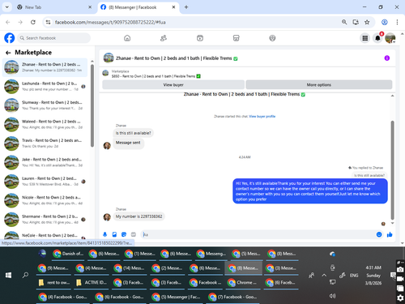This screenshot has width=405, height=304.
Task: Choose a sticker icon in composer
Action: (124, 234)
